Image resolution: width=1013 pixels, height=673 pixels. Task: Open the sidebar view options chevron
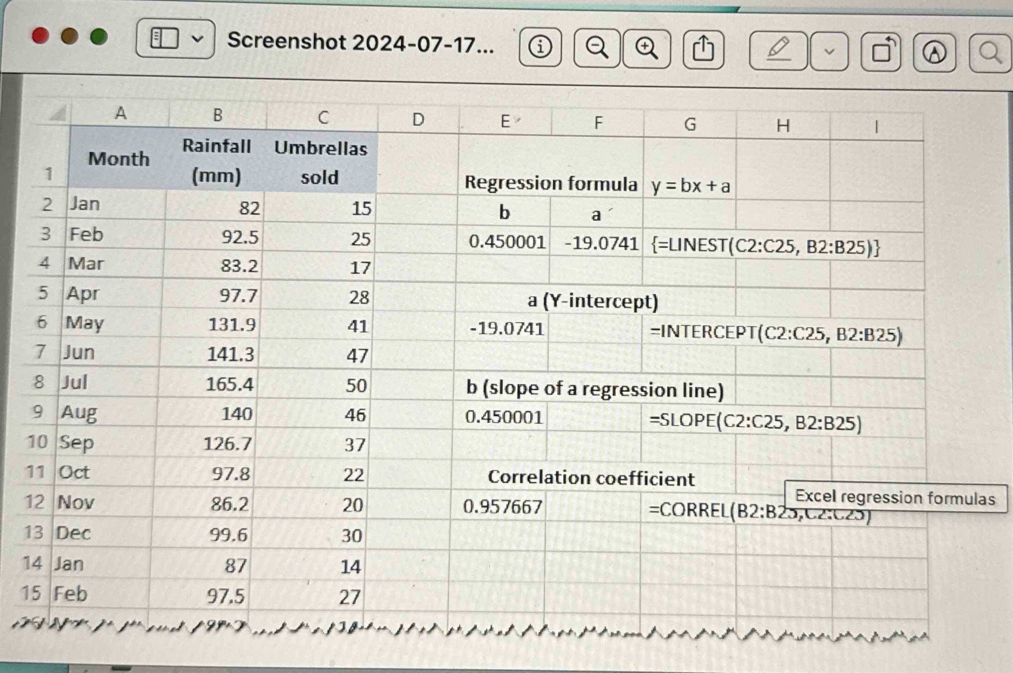pos(197,40)
